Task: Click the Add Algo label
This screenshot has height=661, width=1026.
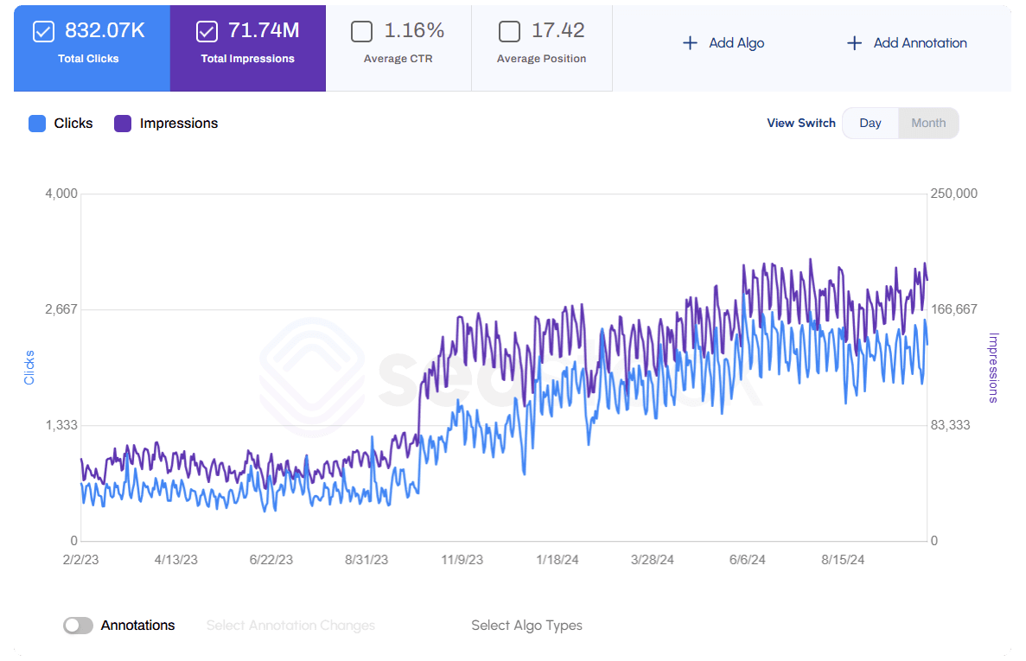Action: coord(736,43)
